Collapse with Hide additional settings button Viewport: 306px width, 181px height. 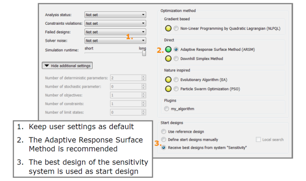click(67, 66)
